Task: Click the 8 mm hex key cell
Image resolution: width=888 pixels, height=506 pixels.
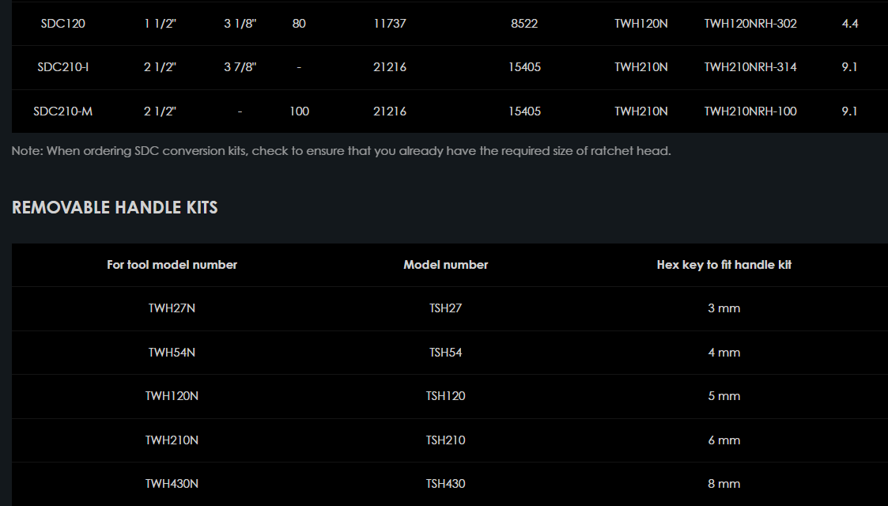Action: click(724, 484)
